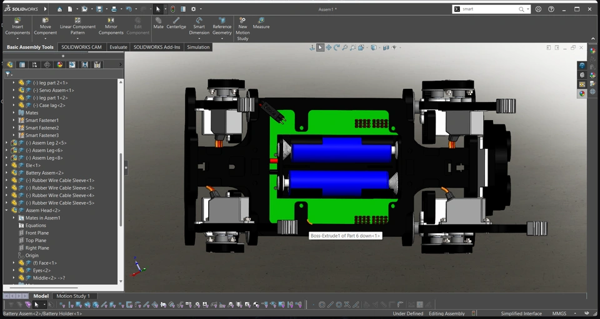This screenshot has width=600, height=319.
Task: Open the Reference Geometry dropdown arrow
Action: coord(222,39)
